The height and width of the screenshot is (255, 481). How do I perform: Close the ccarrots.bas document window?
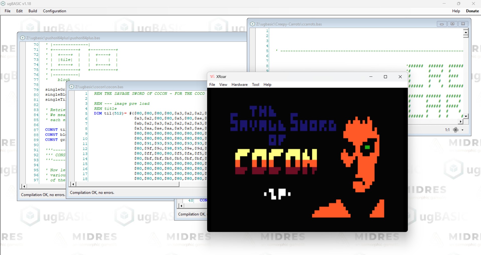463,24
